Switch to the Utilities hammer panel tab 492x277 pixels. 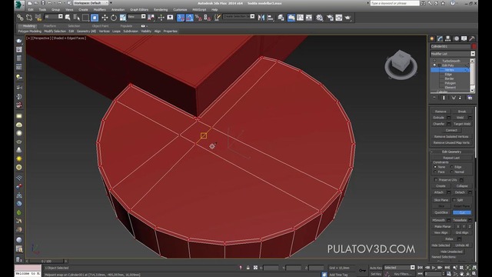472,38
